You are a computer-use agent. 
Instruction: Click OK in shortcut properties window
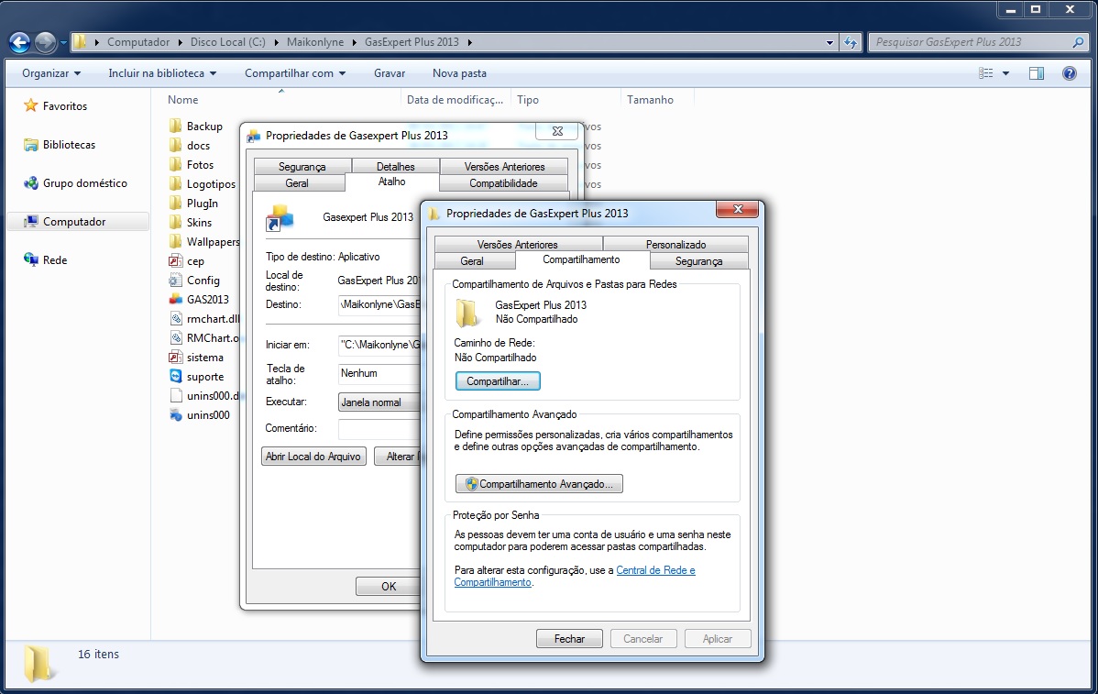pos(388,586)
